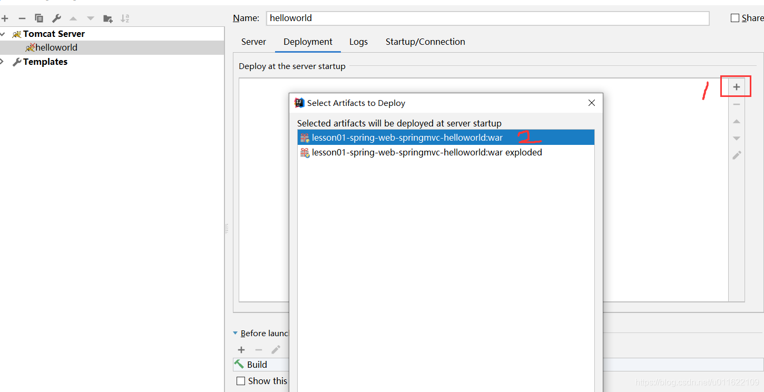Switch to the Server tab
This screenshot has height=392, width=764.
pos(253,42)
